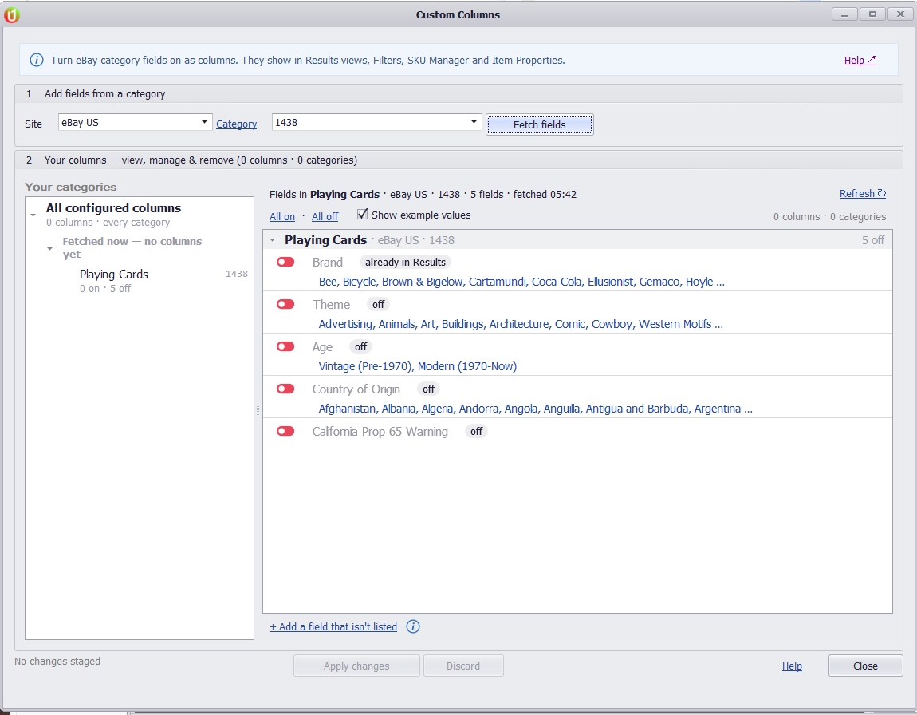Enable the Age field toggle
Viewport: 917px width, 715px height.
tap(285, 346)
